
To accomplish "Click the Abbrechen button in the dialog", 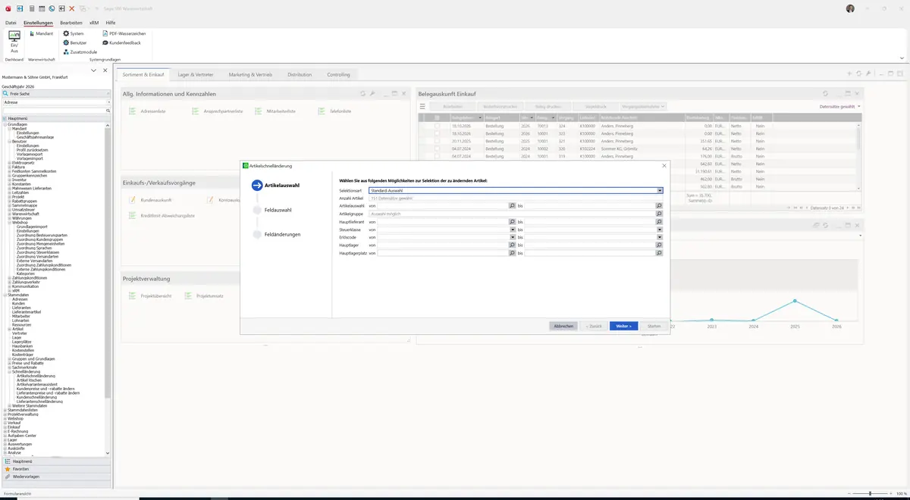I will (x=563, y=326).
